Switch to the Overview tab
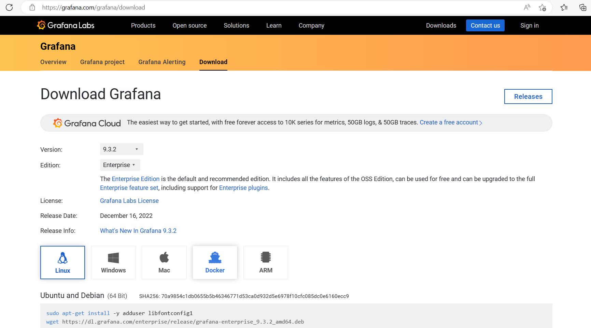The image size is (591, 328). (53, 62)
